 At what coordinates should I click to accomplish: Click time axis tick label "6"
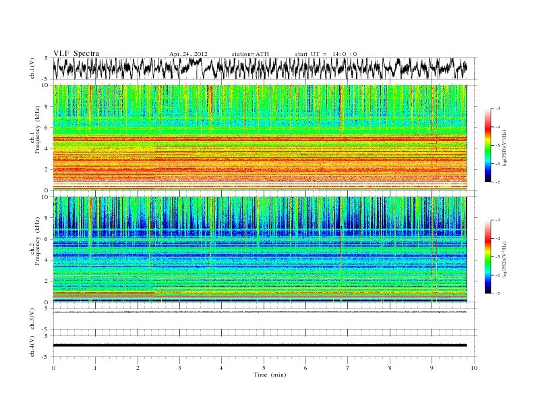(x=306, y=368)
